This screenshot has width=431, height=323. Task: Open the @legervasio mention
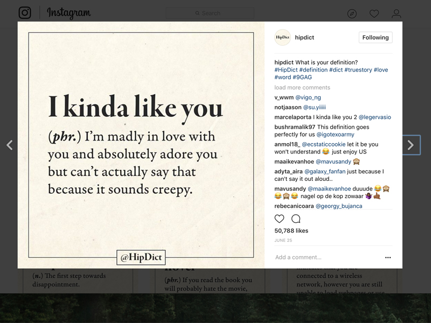click(x=374, y=117)
